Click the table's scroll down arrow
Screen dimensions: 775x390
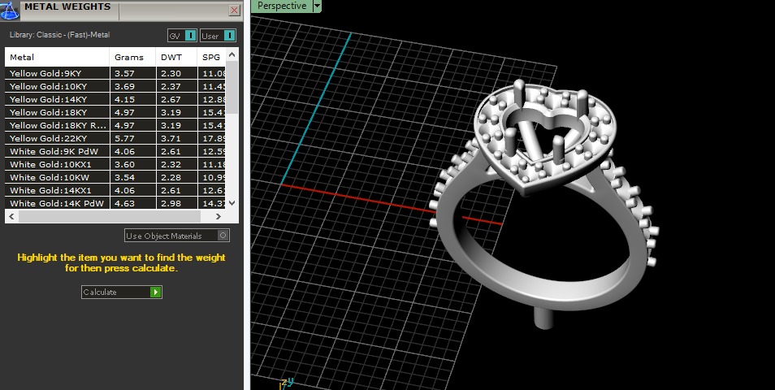232,202
